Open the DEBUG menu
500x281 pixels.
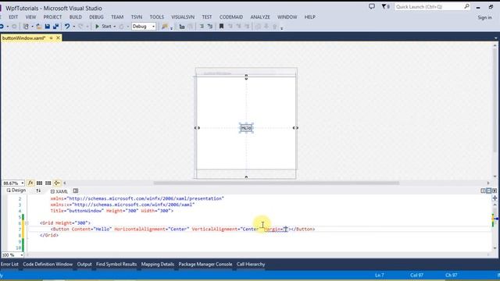(96, 17)
